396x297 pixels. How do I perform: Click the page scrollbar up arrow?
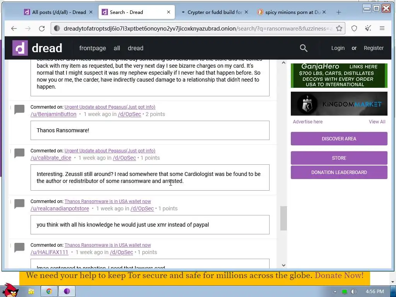tap(283, 63)
